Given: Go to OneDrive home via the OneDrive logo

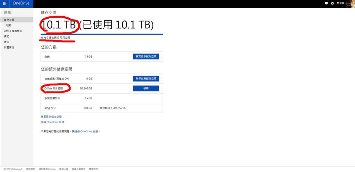Looking at the screenshot, I should click(x=21, y=3).
